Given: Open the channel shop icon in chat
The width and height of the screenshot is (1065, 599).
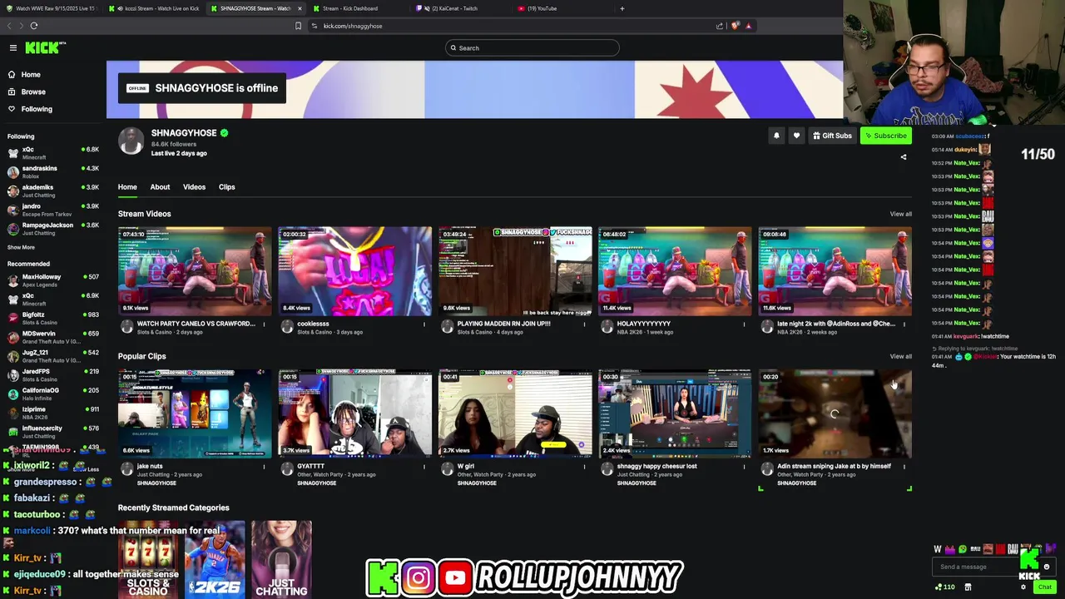Looking at the screenshot, I should [x=968, y=587].
